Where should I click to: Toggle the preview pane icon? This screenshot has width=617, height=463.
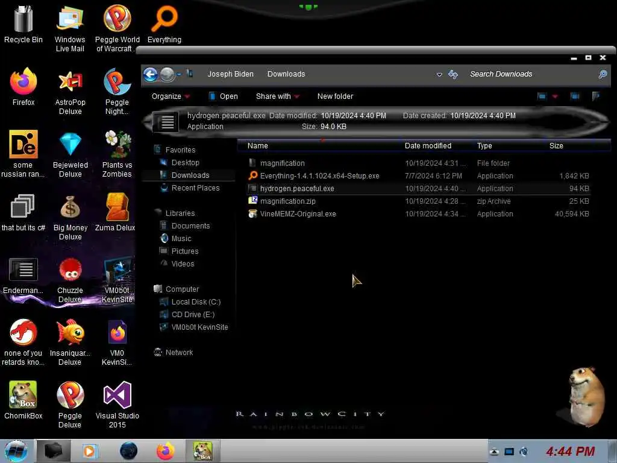click(574, 96)
